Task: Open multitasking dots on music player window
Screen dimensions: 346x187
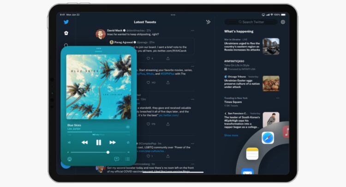Action: tap(99, 48)
